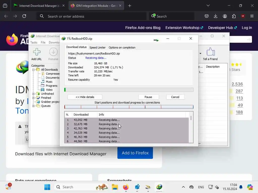Open File Explorer from the taskbar
The height and width of the screenshot is (193, 258).
[x=115, y=187]
